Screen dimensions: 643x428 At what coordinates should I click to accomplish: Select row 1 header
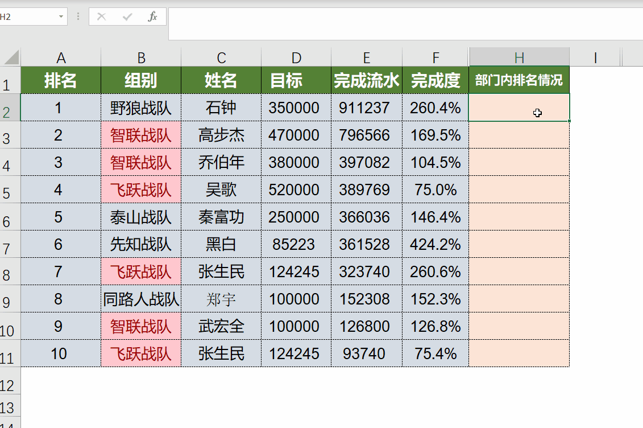pos(10,80)
